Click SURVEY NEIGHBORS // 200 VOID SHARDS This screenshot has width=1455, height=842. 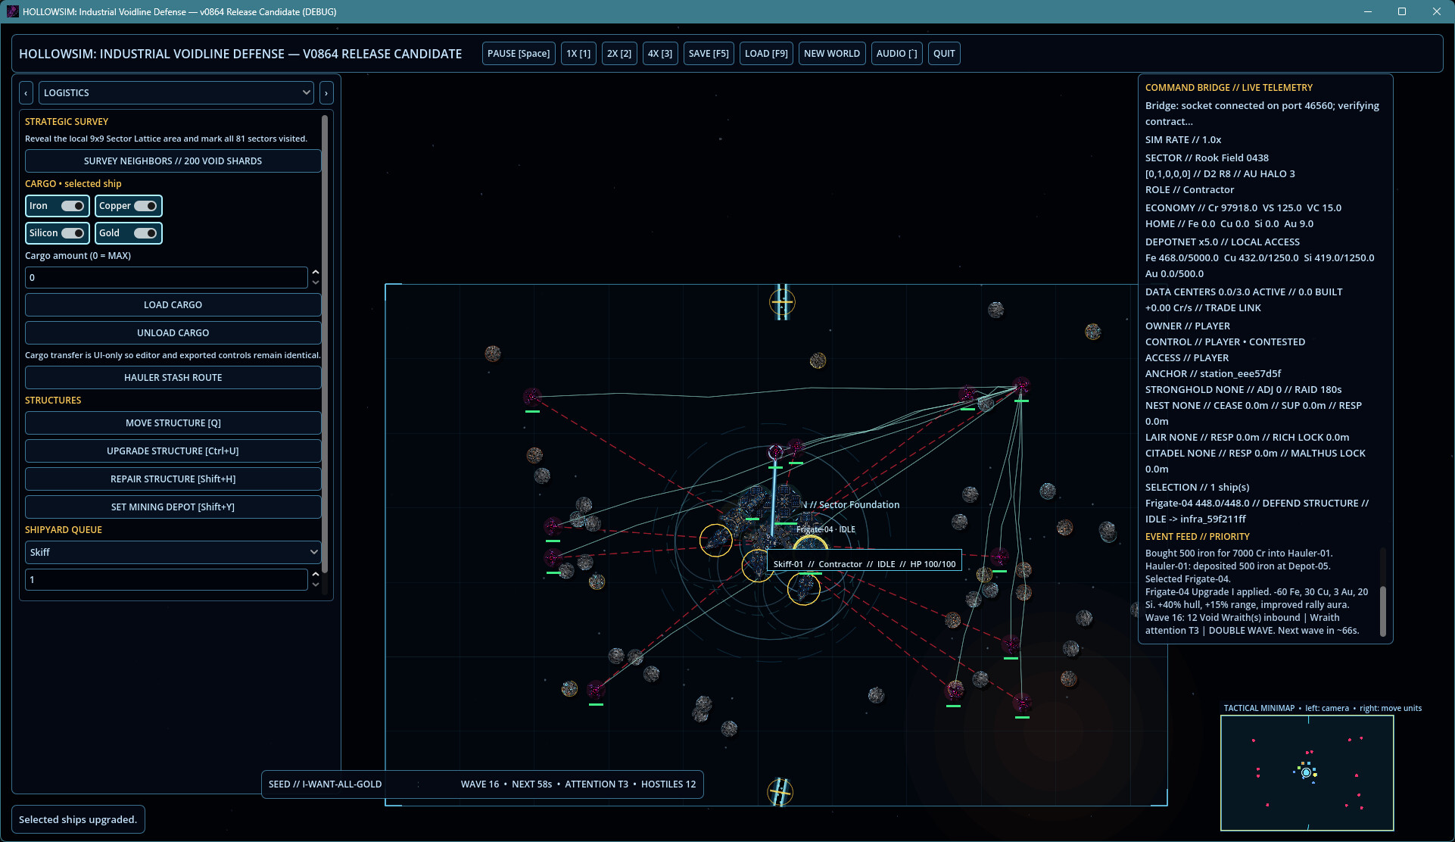click(173, 161)
